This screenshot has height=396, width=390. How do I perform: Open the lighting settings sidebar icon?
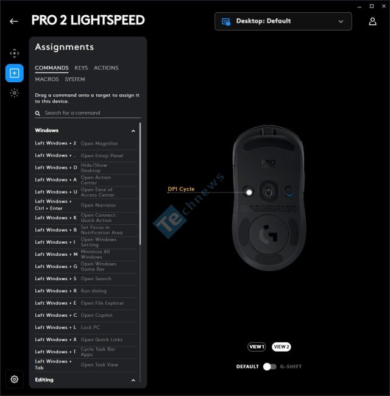click(x=15, y=93)
